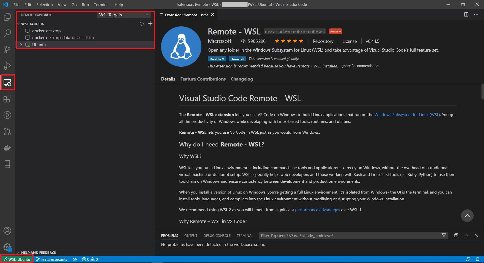Viewport: 484px width, 263px height.
Task: Add a new WSL distro with plus icon
Action: (150, 24)
